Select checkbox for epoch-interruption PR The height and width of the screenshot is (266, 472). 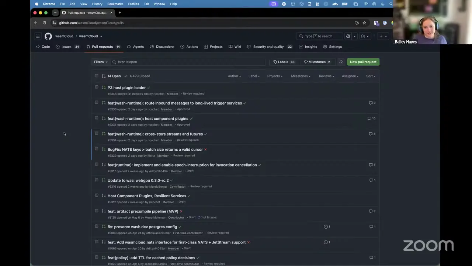click(97, 165)
